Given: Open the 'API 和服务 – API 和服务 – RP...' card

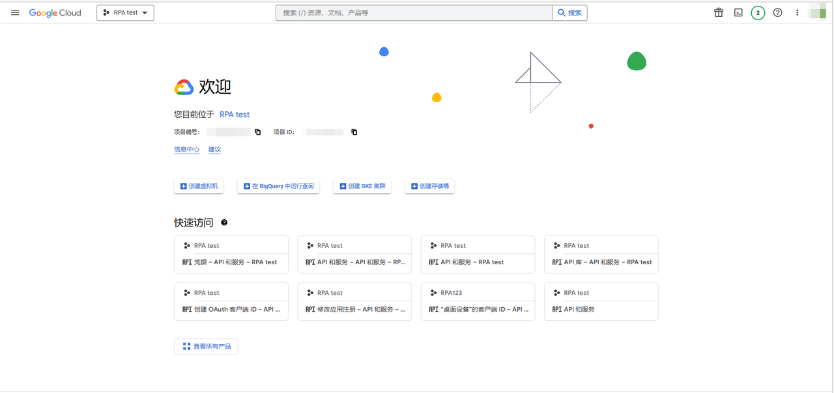Looking at the screenshot, I should (354, 254).
